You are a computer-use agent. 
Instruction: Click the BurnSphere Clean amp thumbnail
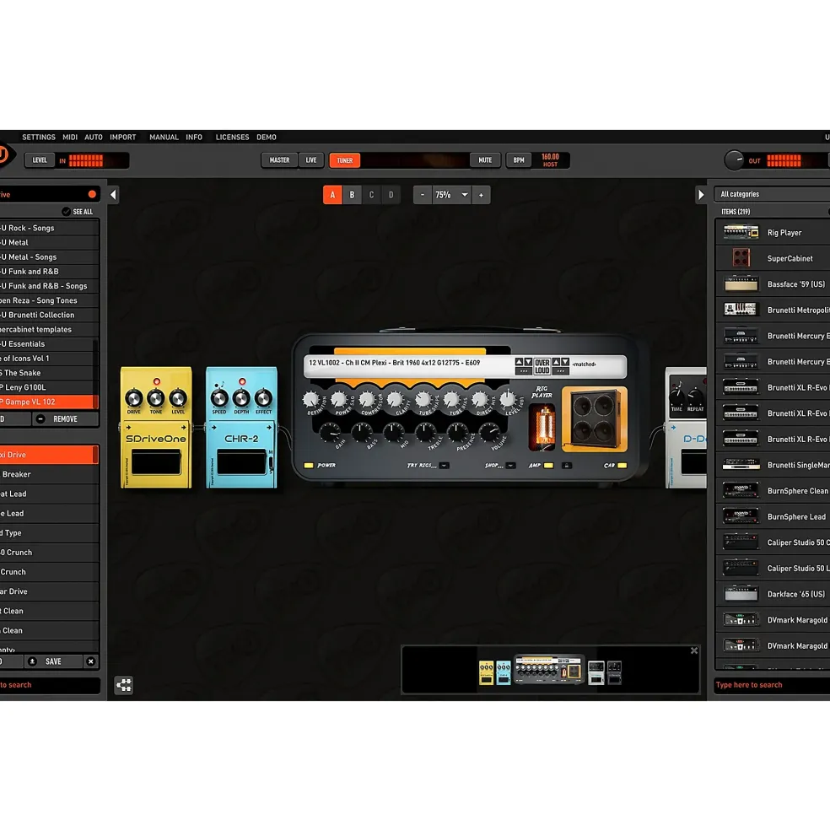point(741,490)
